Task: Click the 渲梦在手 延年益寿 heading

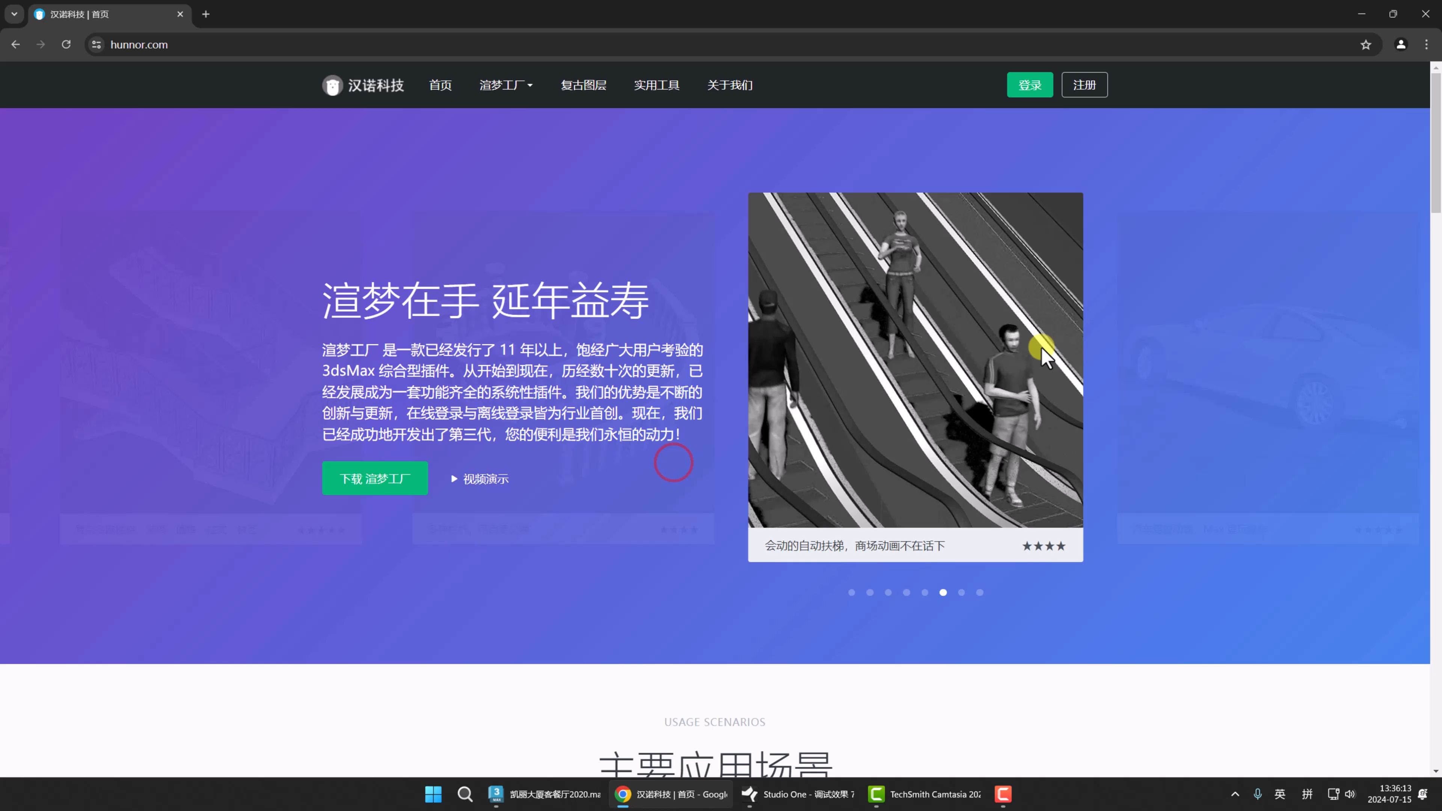Action: [485, 300]
